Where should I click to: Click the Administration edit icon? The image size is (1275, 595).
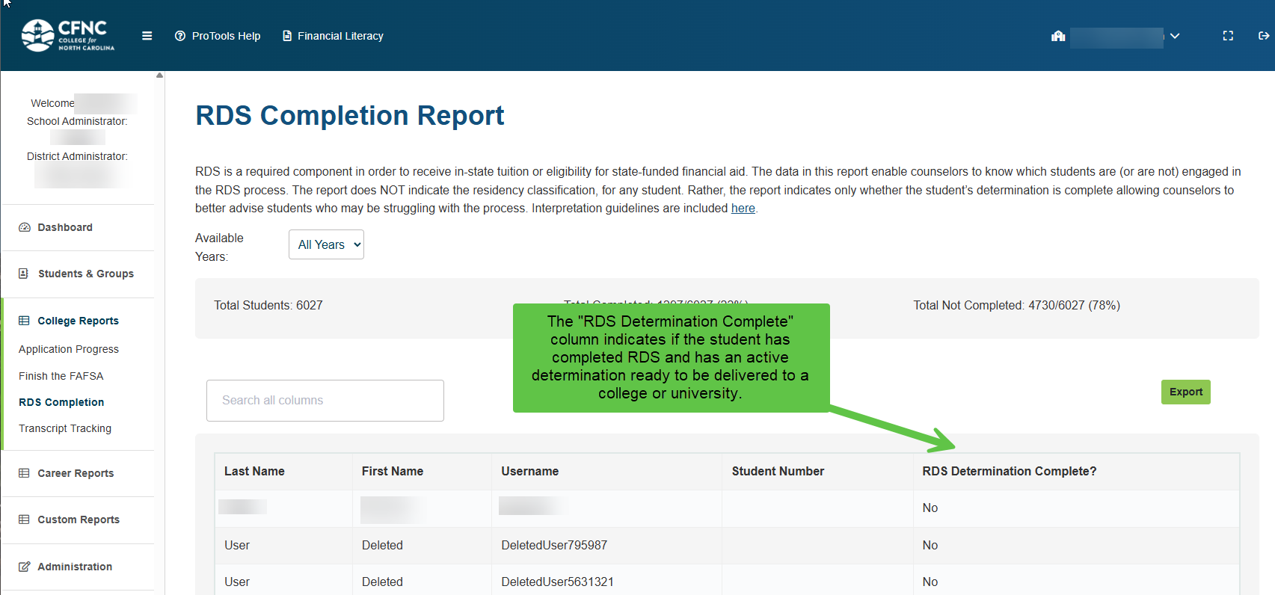click(25, 567)
